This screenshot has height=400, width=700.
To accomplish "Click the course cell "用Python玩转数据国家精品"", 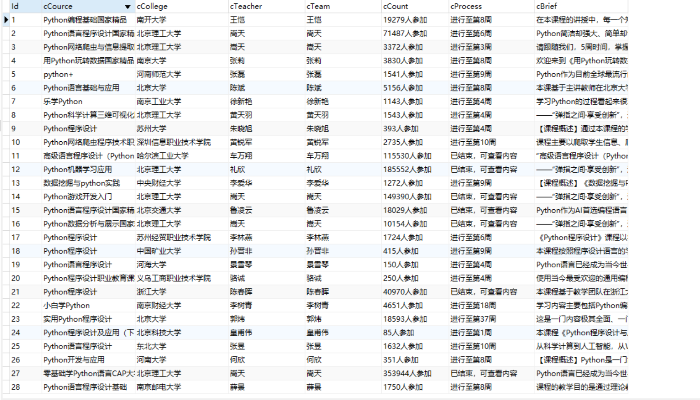I will click(x=88, y=61).
